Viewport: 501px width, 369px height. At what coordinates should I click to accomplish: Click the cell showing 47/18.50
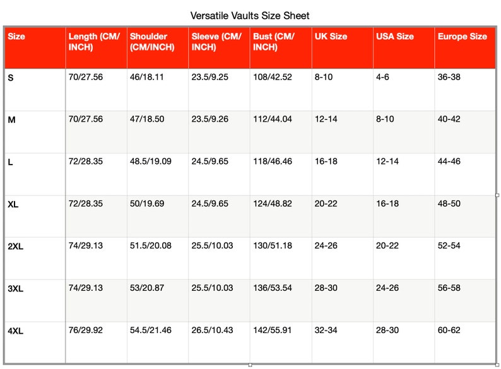158,132
